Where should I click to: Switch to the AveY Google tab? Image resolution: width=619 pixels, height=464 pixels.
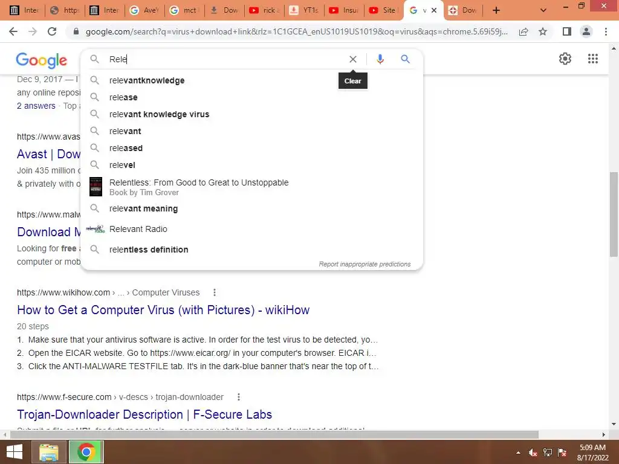pos(144,10)
